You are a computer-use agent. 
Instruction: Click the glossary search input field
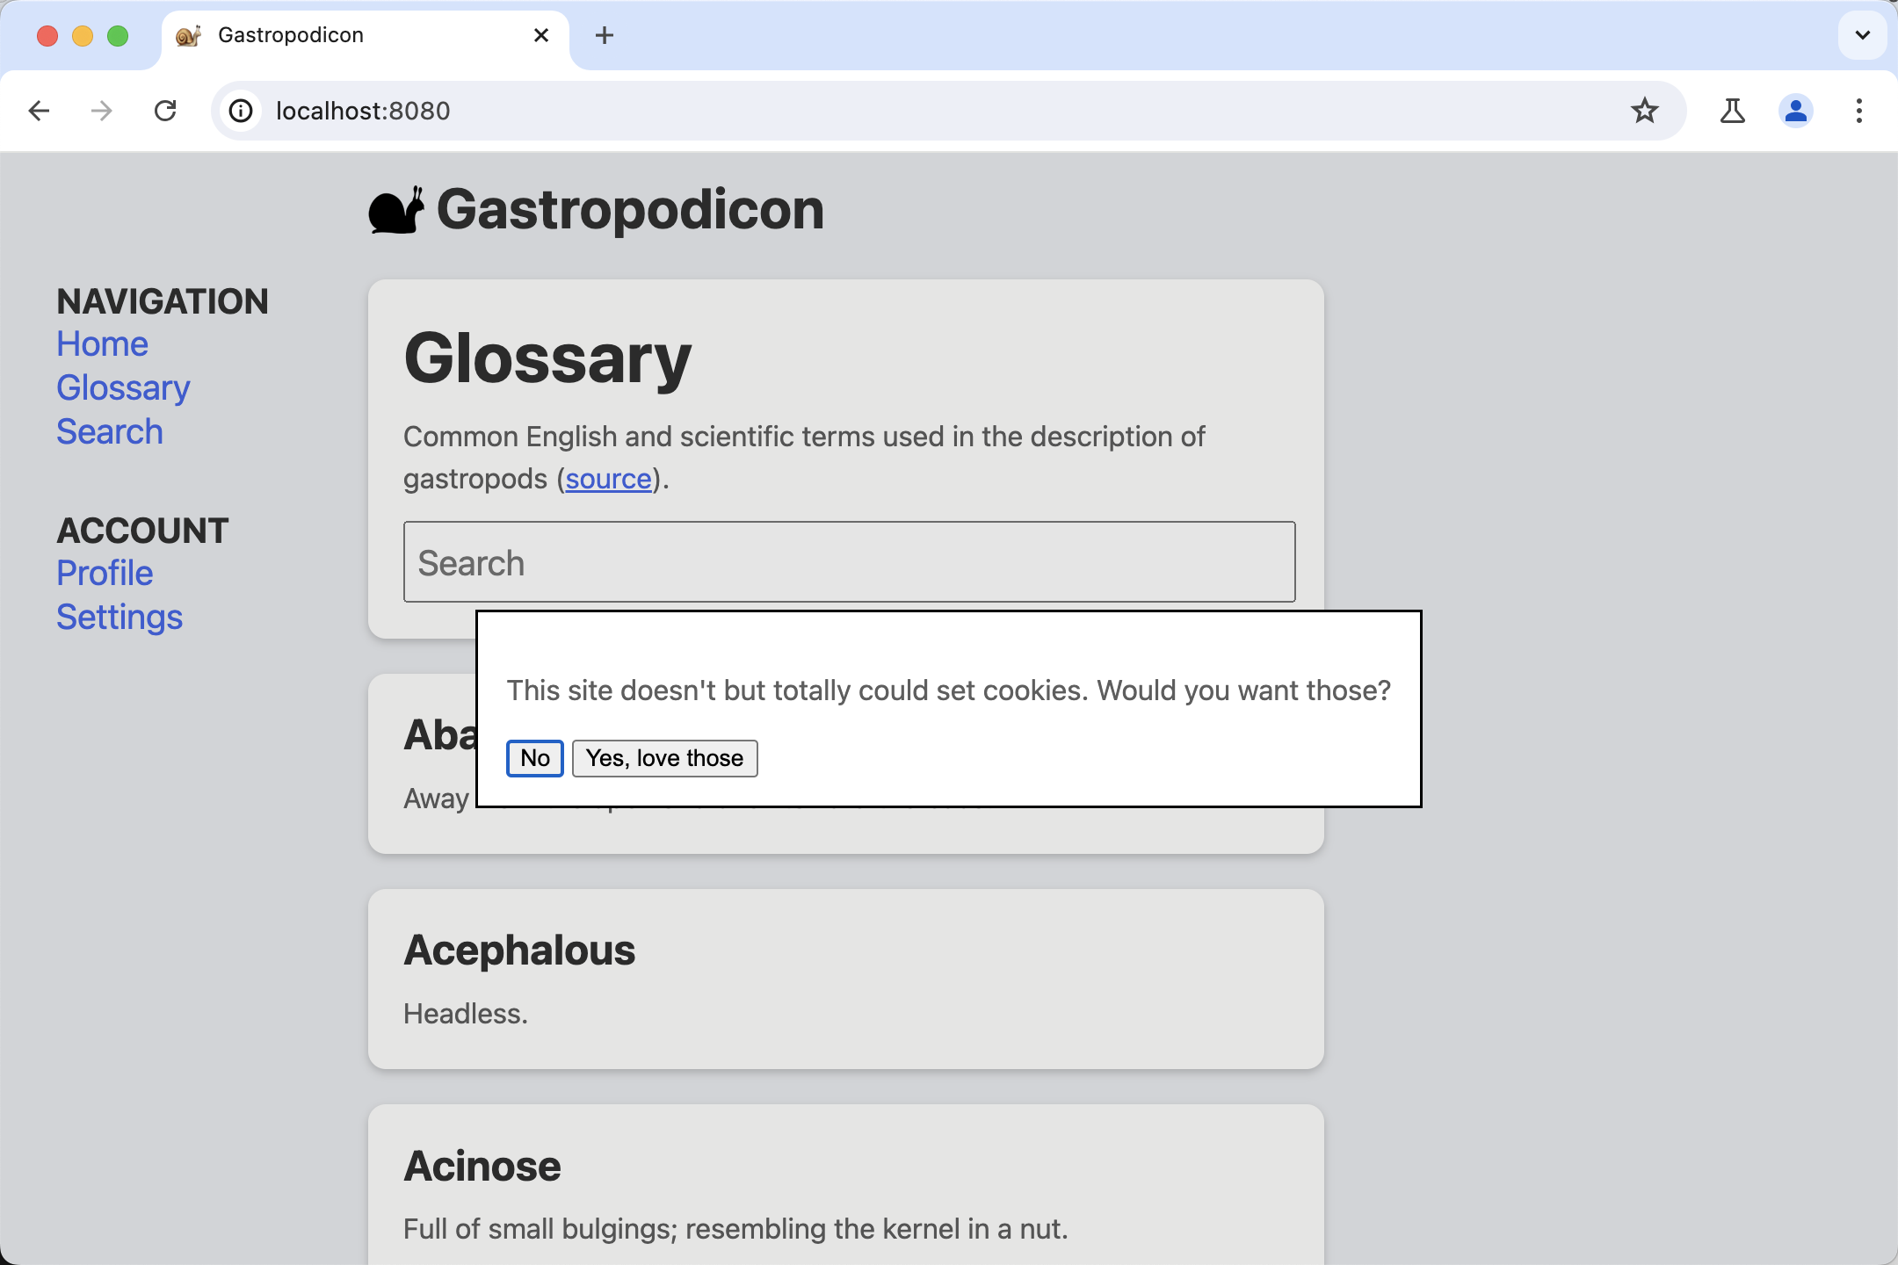click(x=849, y=562)
